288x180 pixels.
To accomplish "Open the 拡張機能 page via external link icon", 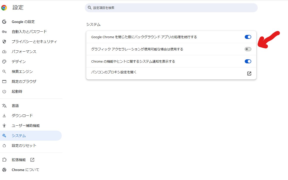I will coord(32,160).
